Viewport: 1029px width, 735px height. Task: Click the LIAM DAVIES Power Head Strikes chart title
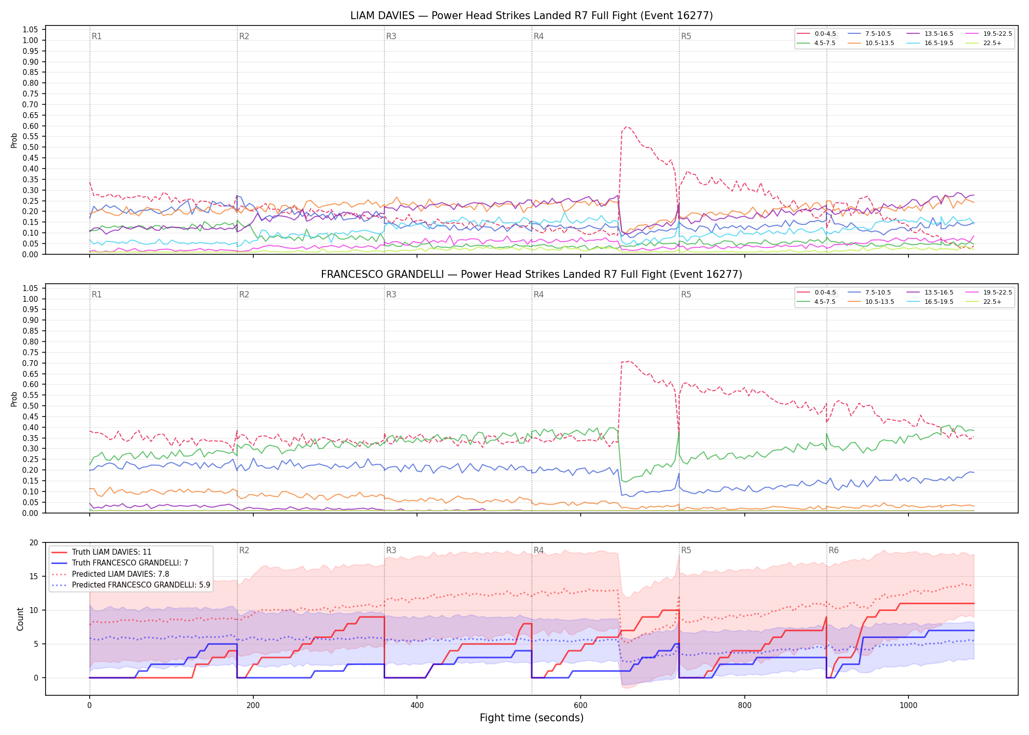pyautogui.click(x=532, y=16)
